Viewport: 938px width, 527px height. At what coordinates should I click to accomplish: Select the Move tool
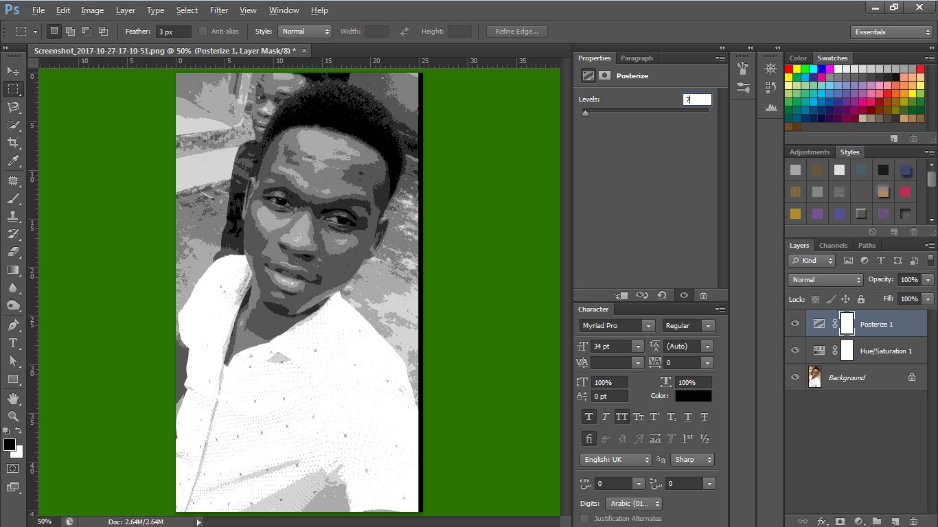click(x=13, y=71)
